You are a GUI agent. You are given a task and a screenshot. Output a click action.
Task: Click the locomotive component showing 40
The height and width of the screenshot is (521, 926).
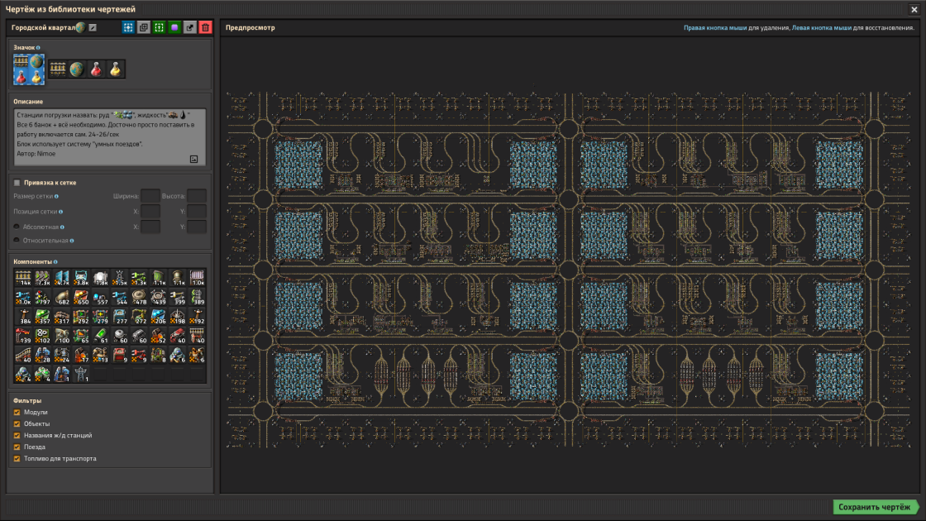(x=178, y=336)
